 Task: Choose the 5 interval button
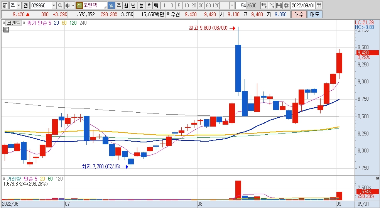pyautogui.click(x=179, y=5)
